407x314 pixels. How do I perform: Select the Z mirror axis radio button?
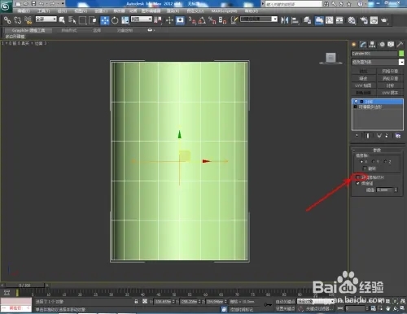(x=385, y=162)
